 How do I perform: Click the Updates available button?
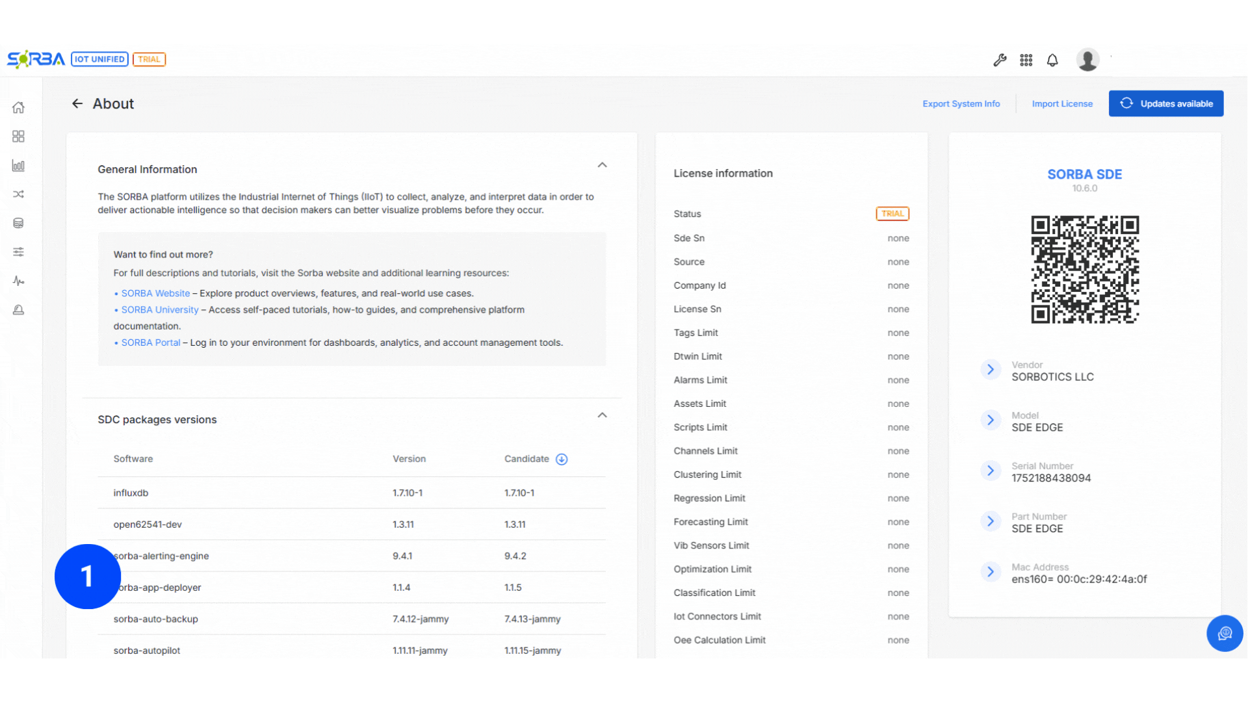(x=1166, y=103)
